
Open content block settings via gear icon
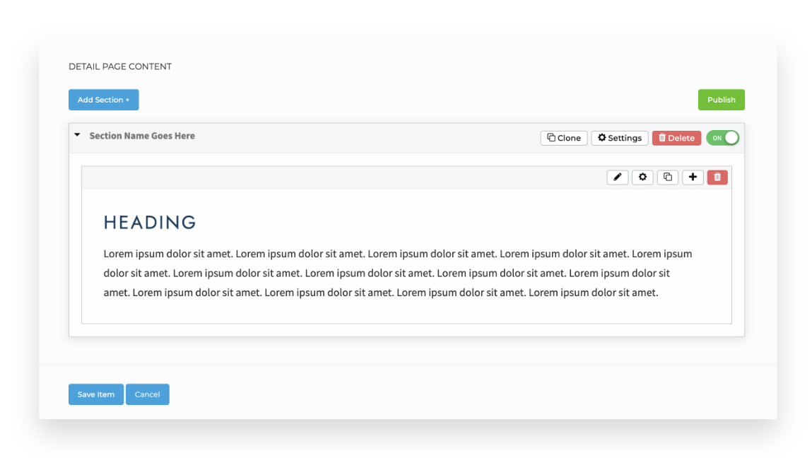coord(642,177)
